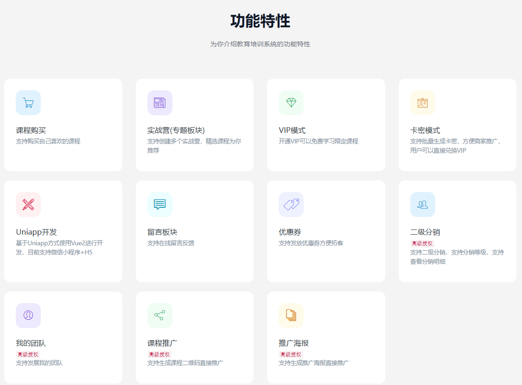Click the 高级授权 badge under 二级分销
This screenshot has height=385, width=522.
pyautogui.click(x=422, y=243)
